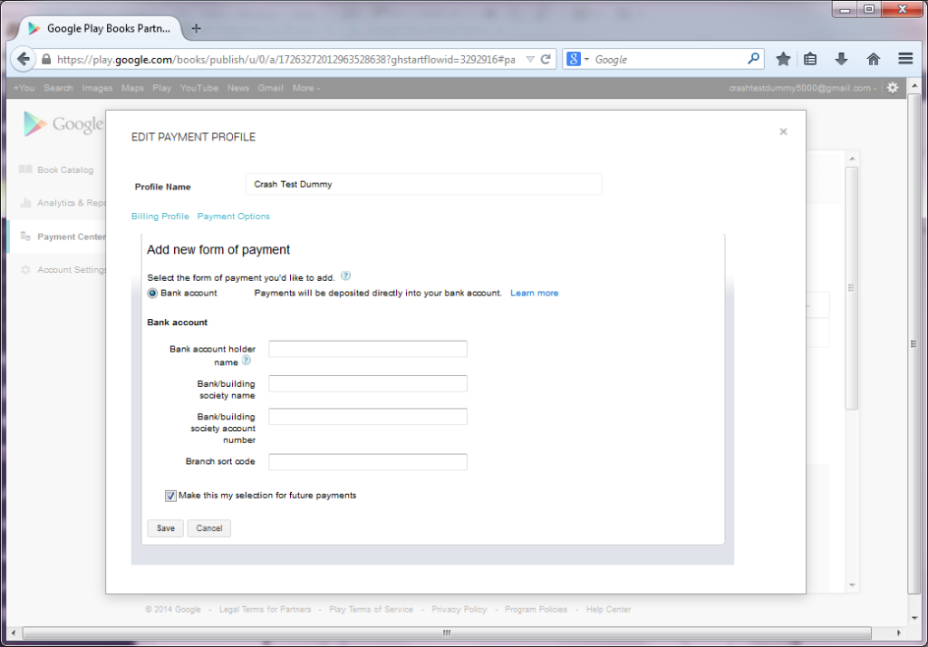Open the YouTube link in Google bar
This screenshot has width=928, height=647.
(x=198, y=88)
